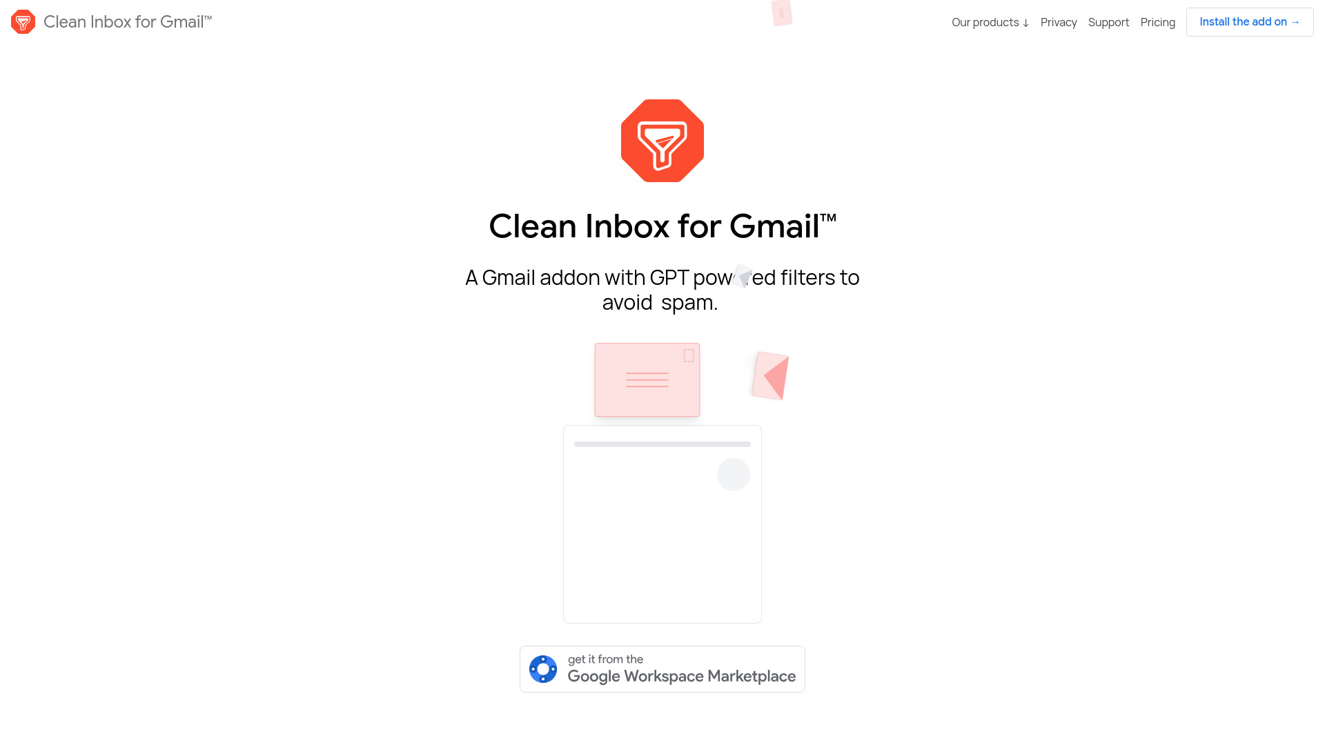Click the gray content area placeholder block
Image resolution: width=1325 pixels, height=745 pixels.
662,524
